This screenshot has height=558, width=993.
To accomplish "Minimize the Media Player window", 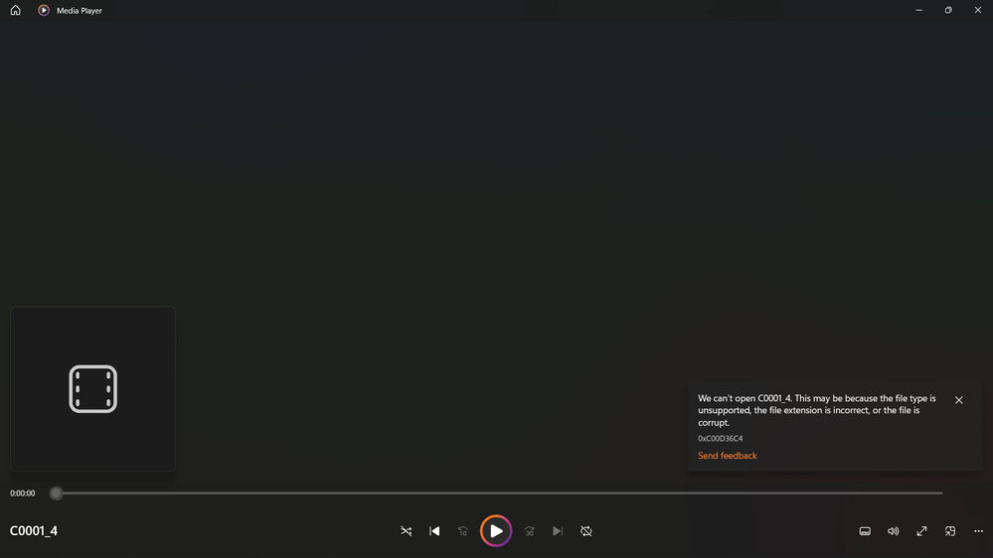I will tap(918, 10).
